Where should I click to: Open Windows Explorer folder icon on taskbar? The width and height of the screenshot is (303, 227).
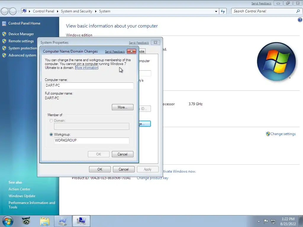point(45,221)
